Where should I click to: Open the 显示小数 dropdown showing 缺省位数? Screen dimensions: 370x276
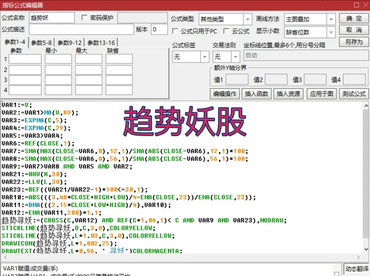[x=310, y=32]
